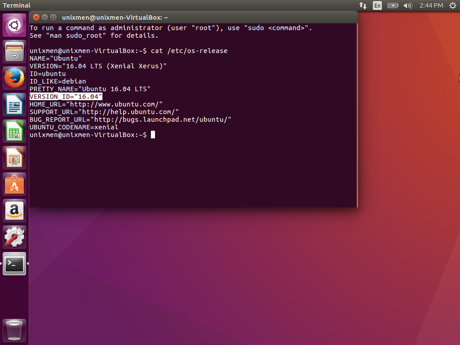Click the line NAME="Ubuntu"
Screen dimensions: 460x345
[56, 58]
